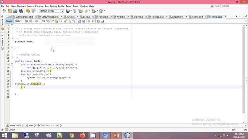Image resolution: width=248 pixels, height=139 pixels.
Task: Click the Undo arrow icon
Action: point(28,11)
